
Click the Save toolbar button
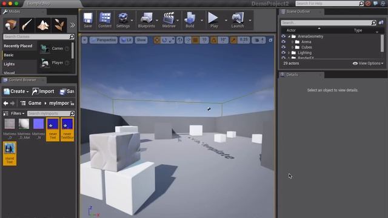click(87, 20)
